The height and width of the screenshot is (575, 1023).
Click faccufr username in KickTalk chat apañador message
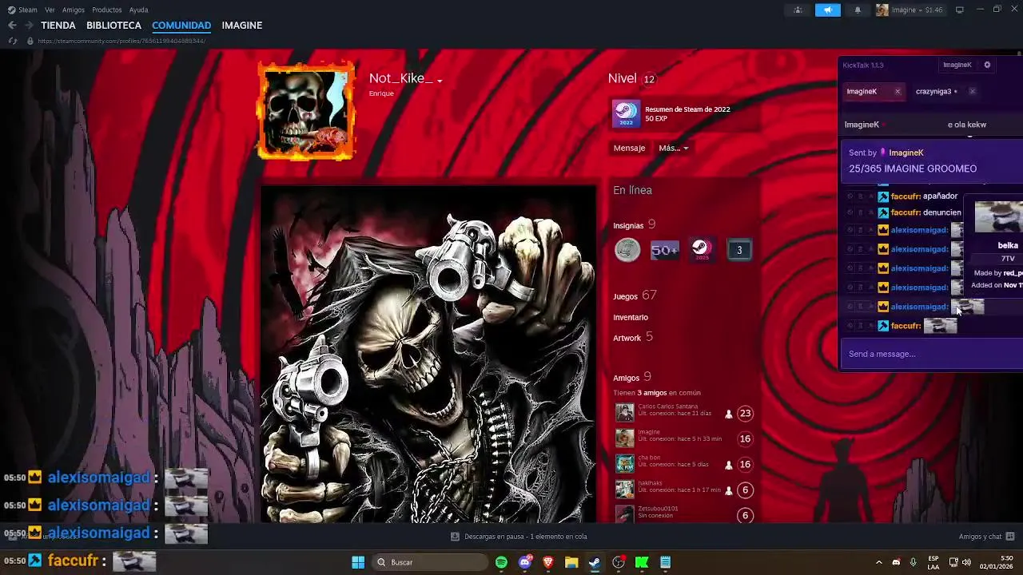[906, 196]
